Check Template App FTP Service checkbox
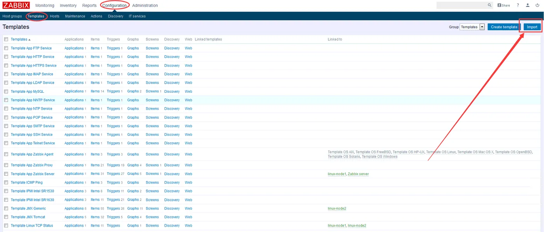 click(x=6, y=48)
